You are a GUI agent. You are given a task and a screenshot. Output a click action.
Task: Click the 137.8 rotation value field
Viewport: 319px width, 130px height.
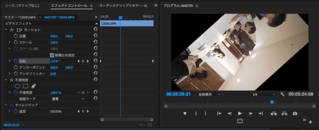tap(55, 61)
